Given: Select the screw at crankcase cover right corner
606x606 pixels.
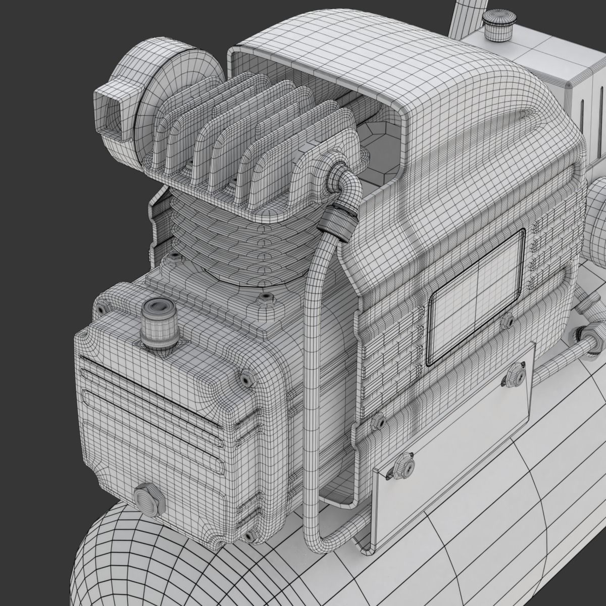Looking at the screenshot, I should (x=246, y=379).
